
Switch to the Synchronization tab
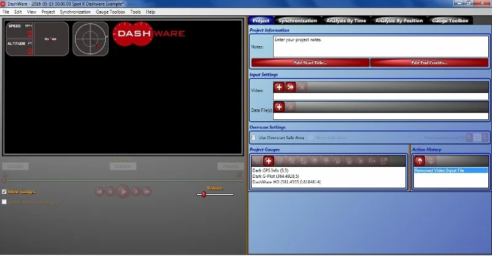coord(298,20)
